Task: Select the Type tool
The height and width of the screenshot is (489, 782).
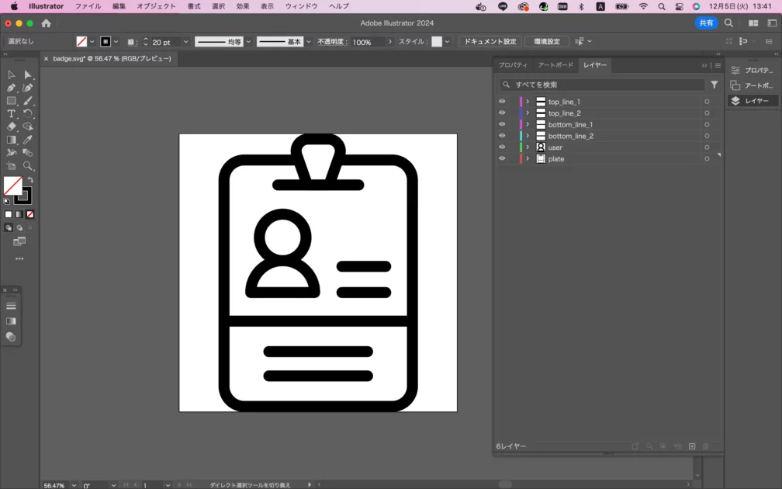Action: click(x=12, y=114)
